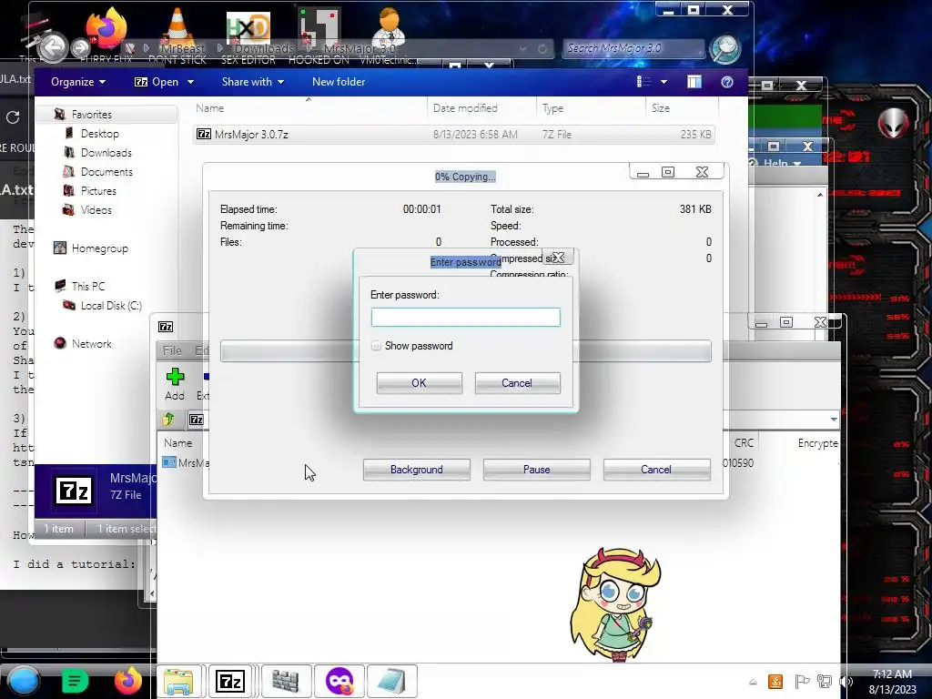This screenshot has width=932, height=699.
Task: Expand address bar history dropdown
Action: click(x=522, y=49)
